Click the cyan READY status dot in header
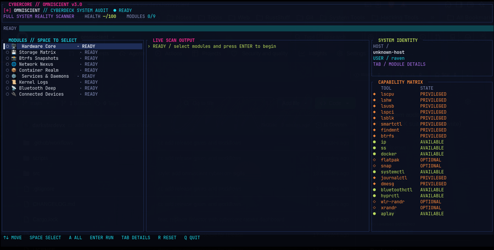 tap(115, 10)
